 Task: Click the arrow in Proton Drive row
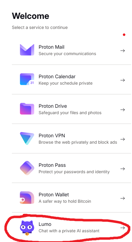[123, 110]
